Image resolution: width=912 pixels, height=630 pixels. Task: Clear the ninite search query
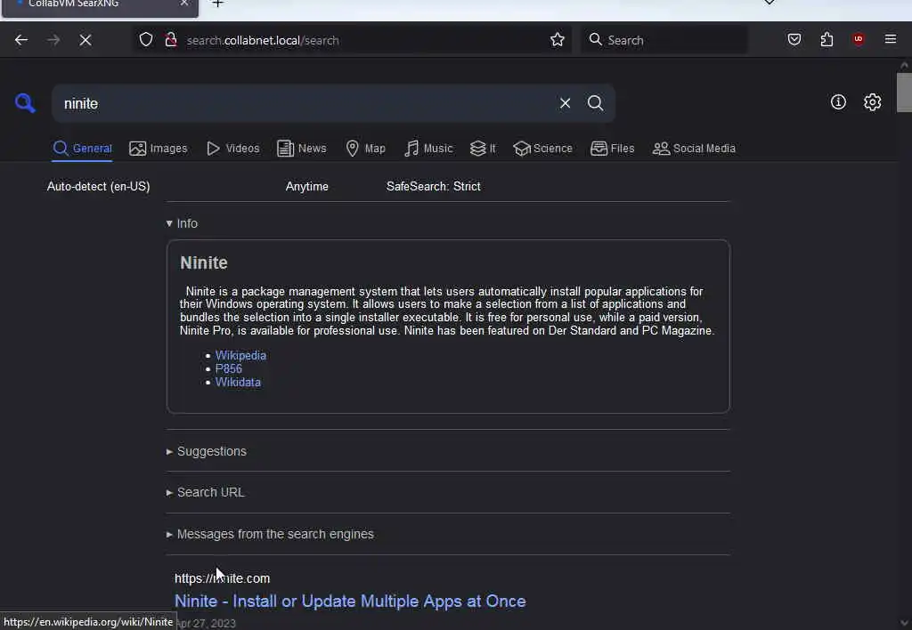[565, 103]
